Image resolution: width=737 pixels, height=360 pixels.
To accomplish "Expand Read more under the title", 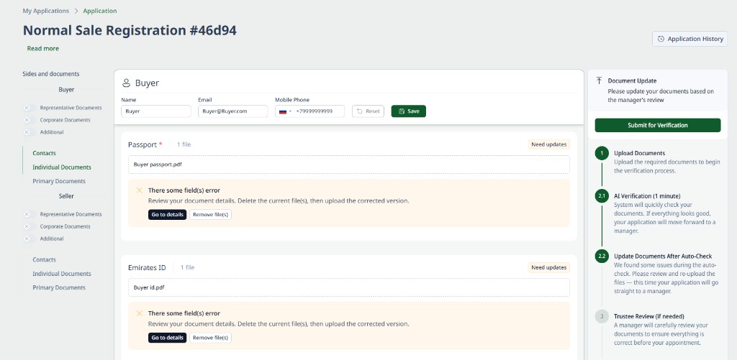I will pyautogui.click(x=42, y=48).
